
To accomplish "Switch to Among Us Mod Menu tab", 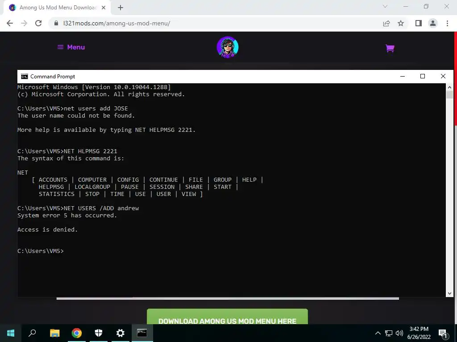I will coord(57,8).
